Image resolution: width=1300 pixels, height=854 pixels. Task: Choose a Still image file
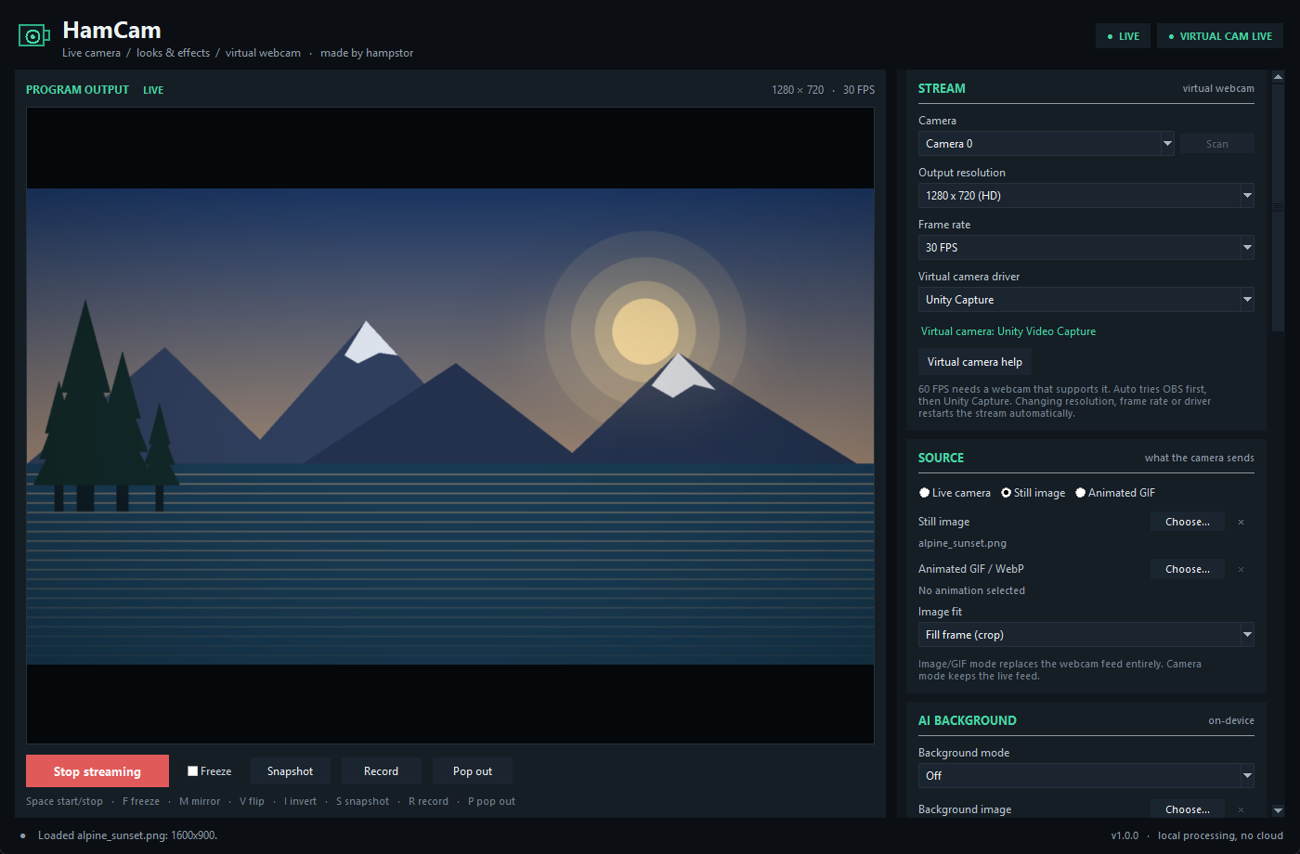(1188, 523)
